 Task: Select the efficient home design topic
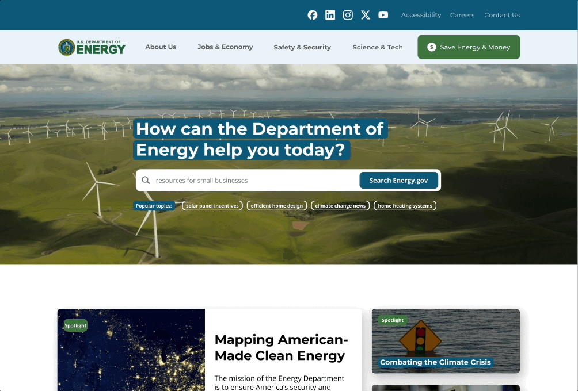277,206
